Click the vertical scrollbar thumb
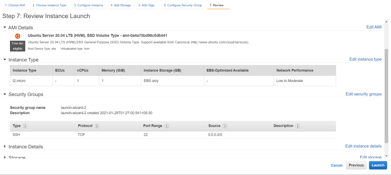Screen dimensions: 391x175 pyautogui.click(x=386, y=96)
